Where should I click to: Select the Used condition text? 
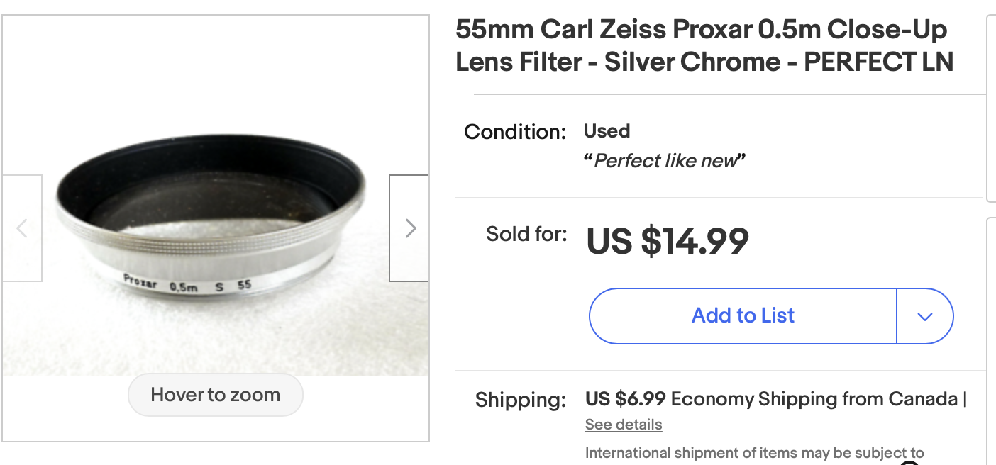[607, 131]
